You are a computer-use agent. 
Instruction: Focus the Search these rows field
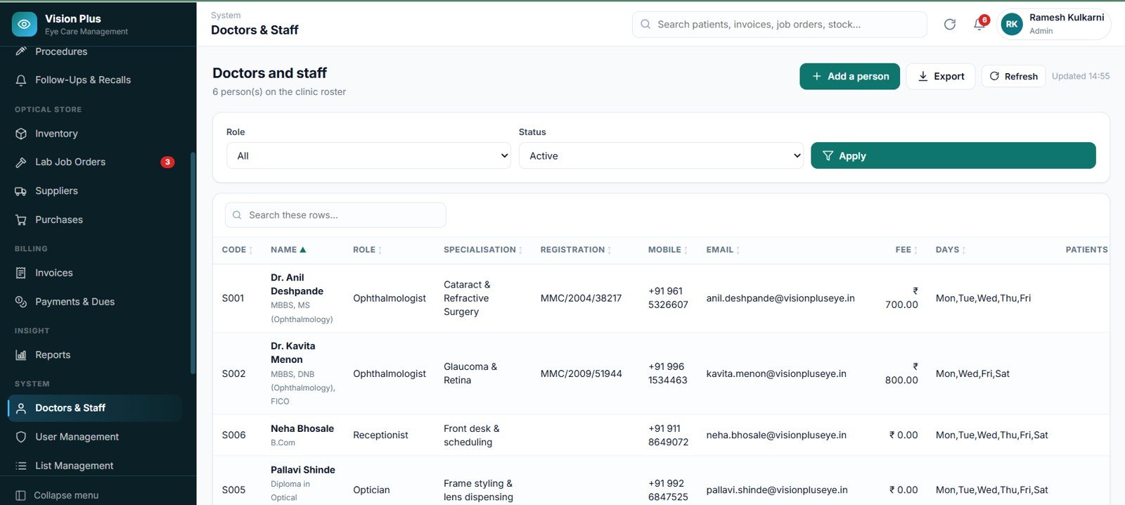pyautogui.click(x=335, y=215)
